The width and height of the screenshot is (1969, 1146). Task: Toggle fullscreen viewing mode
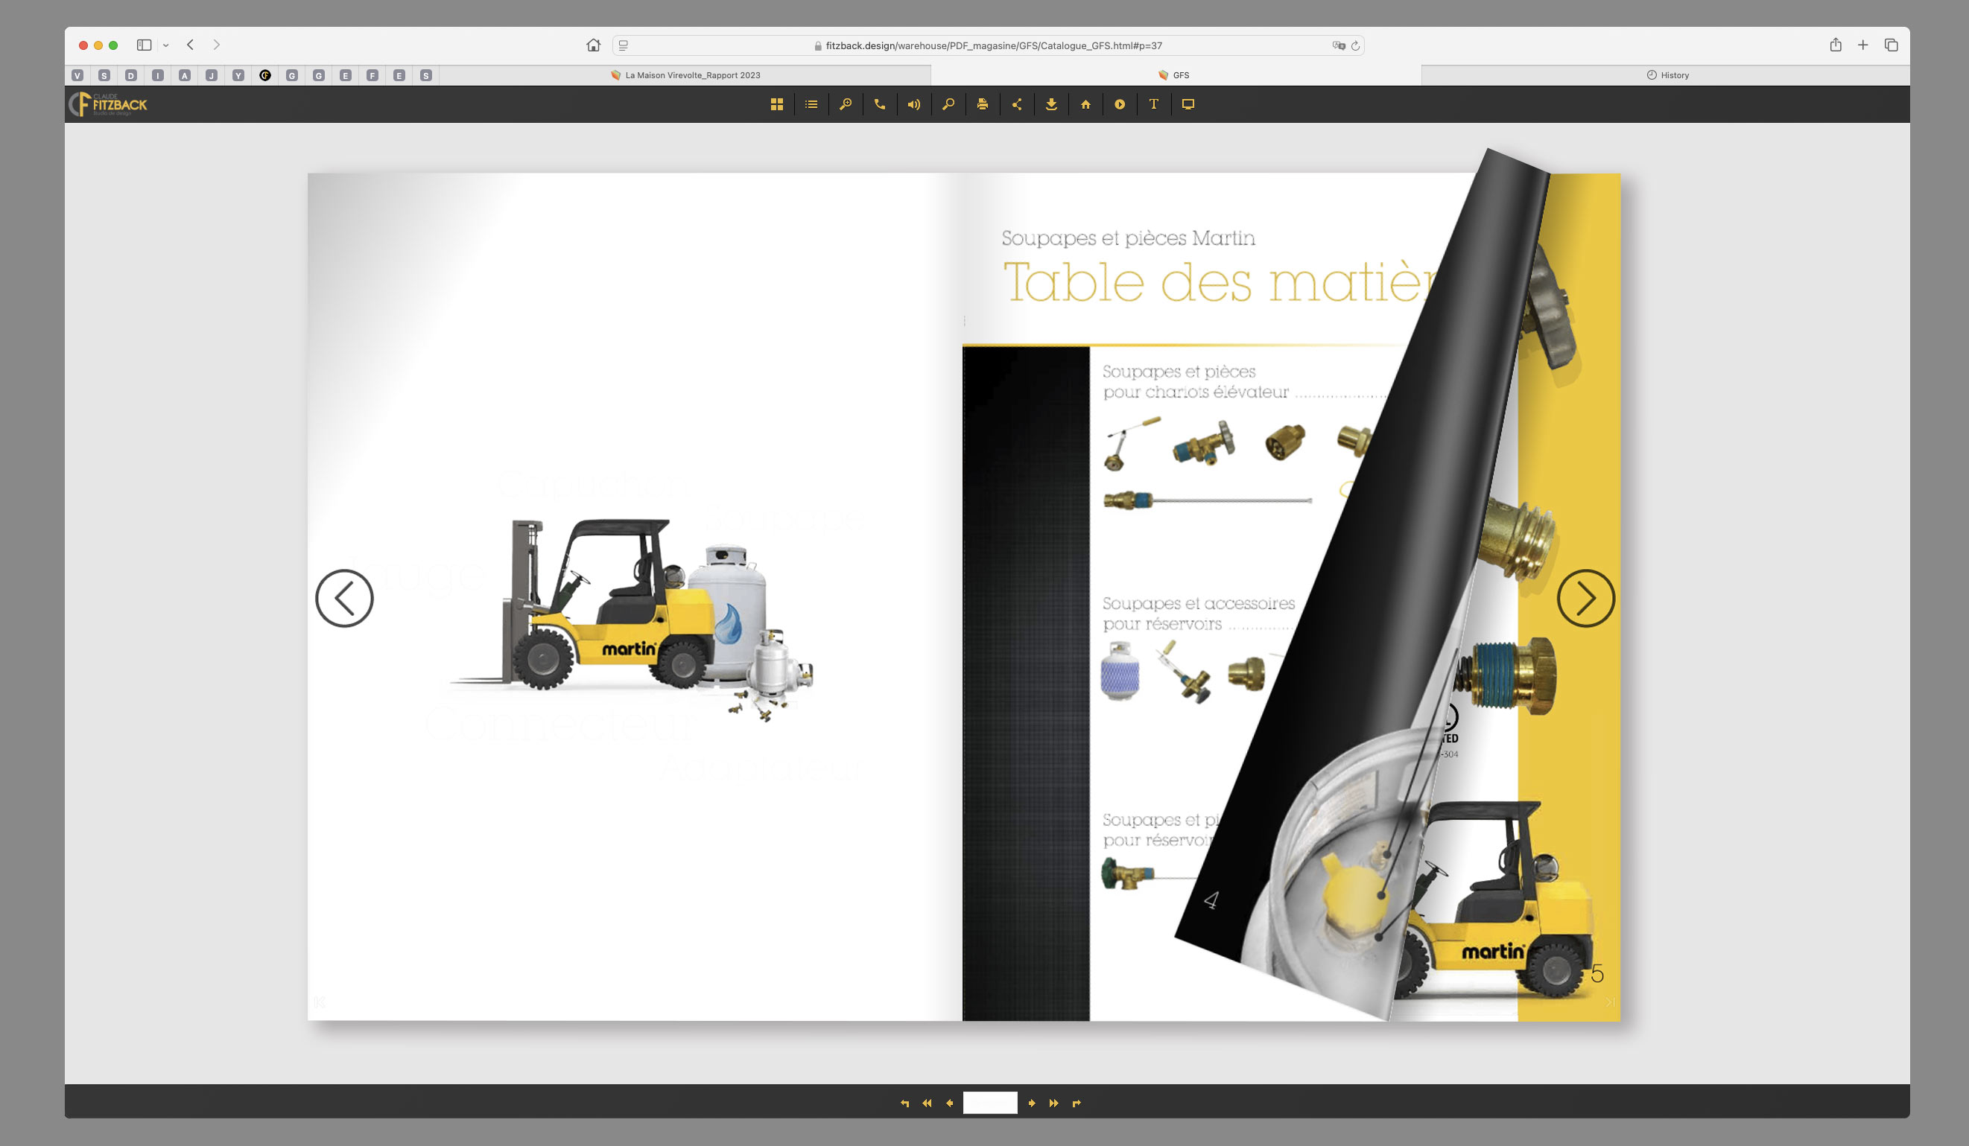point(1188,104)
